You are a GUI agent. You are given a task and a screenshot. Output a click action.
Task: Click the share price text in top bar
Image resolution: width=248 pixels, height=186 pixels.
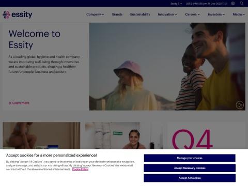207,4
